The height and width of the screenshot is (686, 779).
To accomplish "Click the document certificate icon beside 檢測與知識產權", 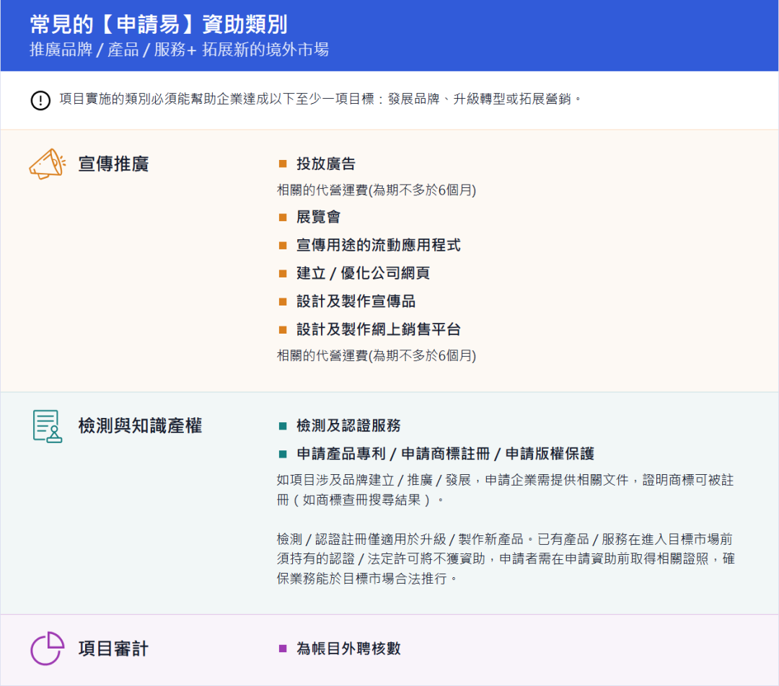I will [47, 426].
